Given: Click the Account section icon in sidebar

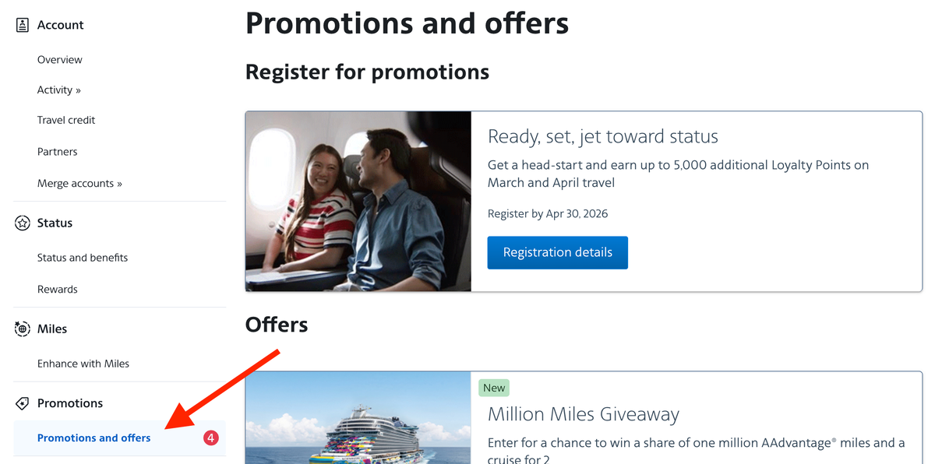Looking at the screenshot, I should (x=22, y=24).
